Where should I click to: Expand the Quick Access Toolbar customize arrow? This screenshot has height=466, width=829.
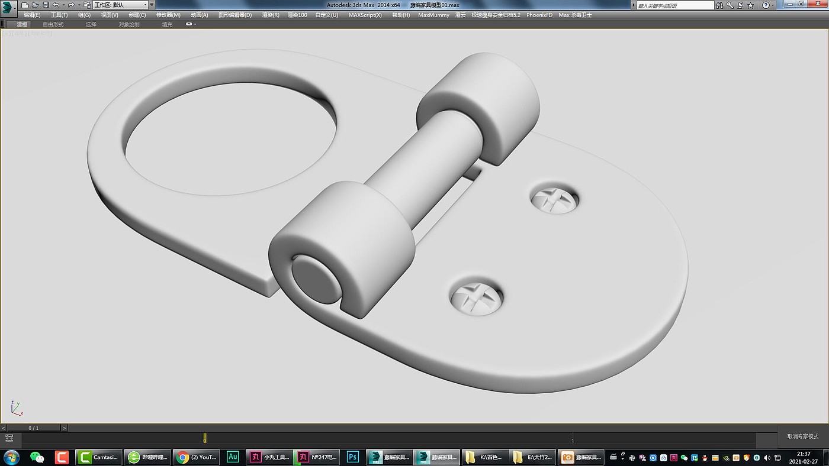152,5
